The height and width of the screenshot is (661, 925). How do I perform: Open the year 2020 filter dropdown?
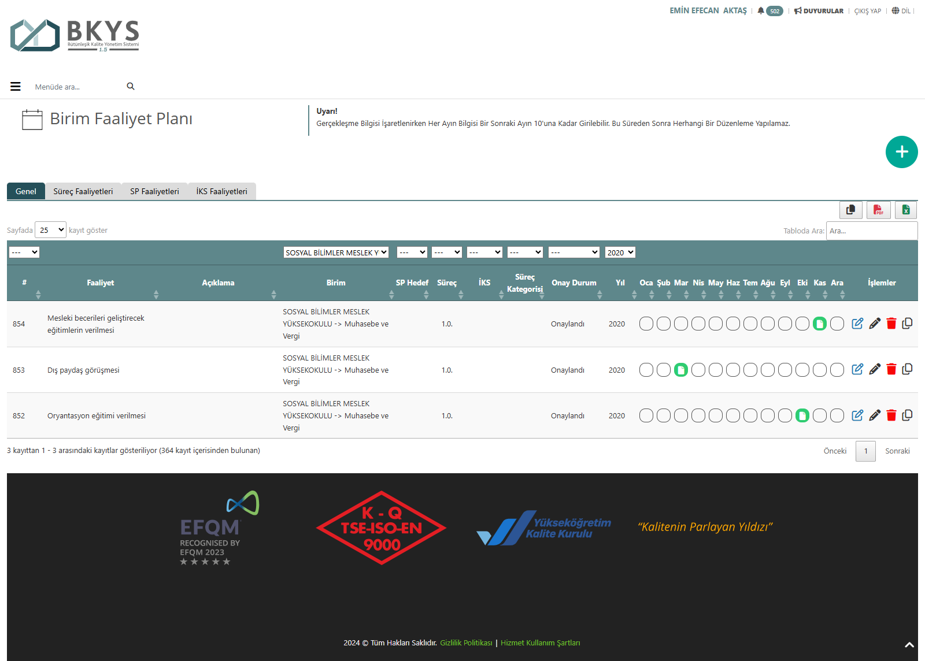coord(620,252)
